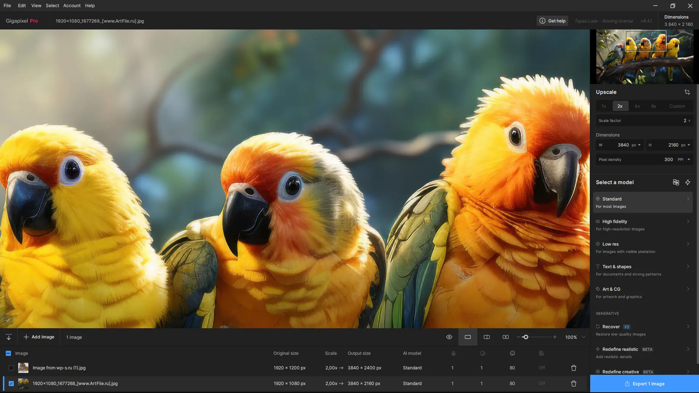Expand the High fidelity model options

tap(688, 221)
